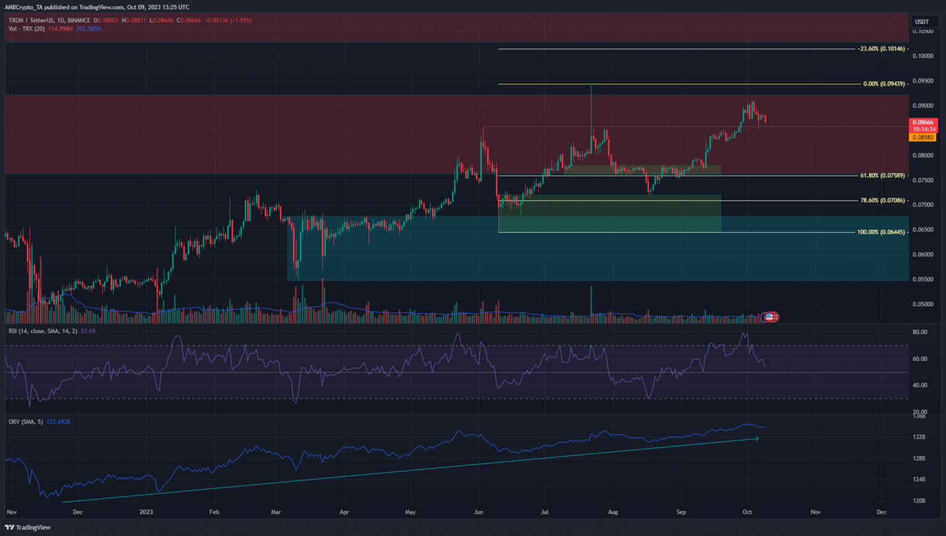Open the USDT currency dropdown

pyautogui.click(x=922, y=22)
